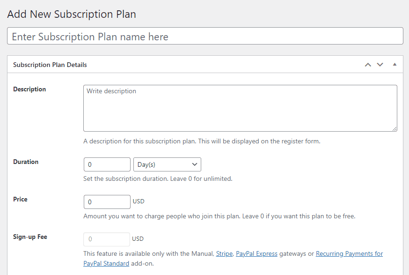Select the Duration number field
This screenshot has height=275, width=409.
tap(107, 164)
